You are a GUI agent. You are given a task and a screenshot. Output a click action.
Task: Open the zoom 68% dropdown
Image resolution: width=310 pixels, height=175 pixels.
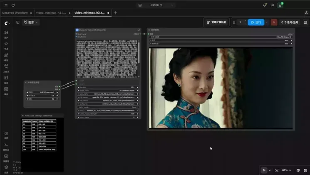click(287, 170)
